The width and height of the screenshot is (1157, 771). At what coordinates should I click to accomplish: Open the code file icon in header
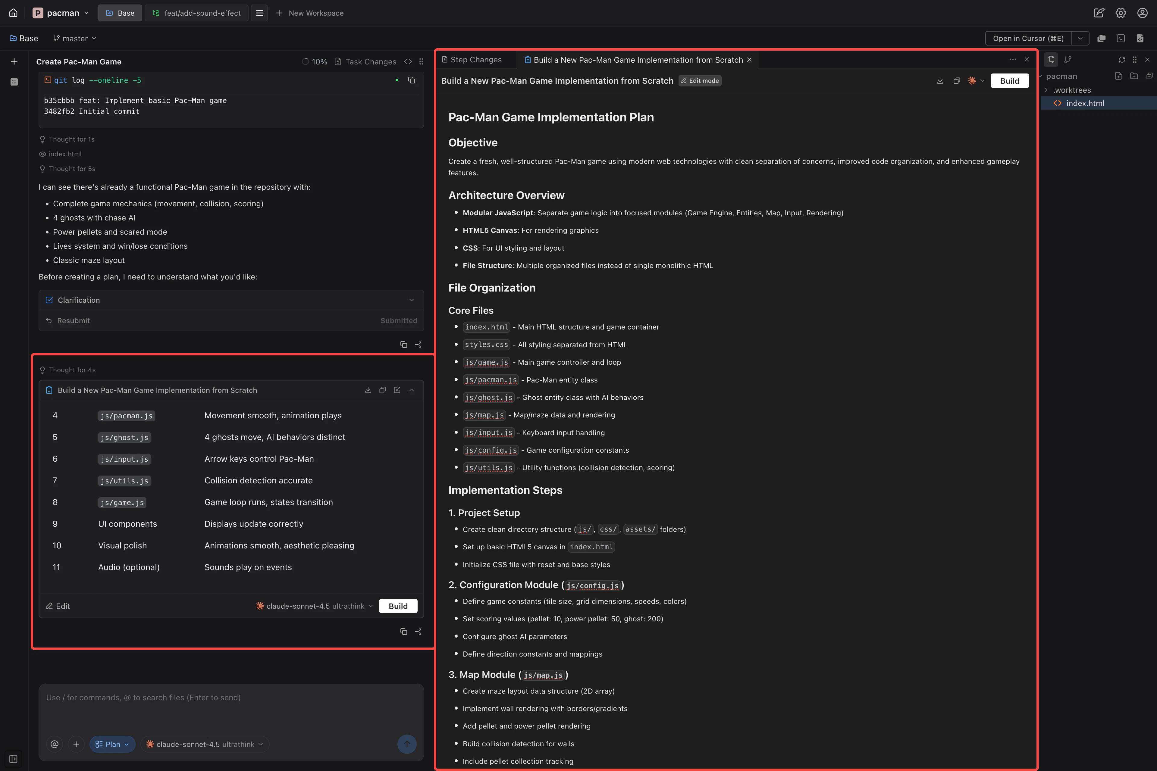point(1140,38)
